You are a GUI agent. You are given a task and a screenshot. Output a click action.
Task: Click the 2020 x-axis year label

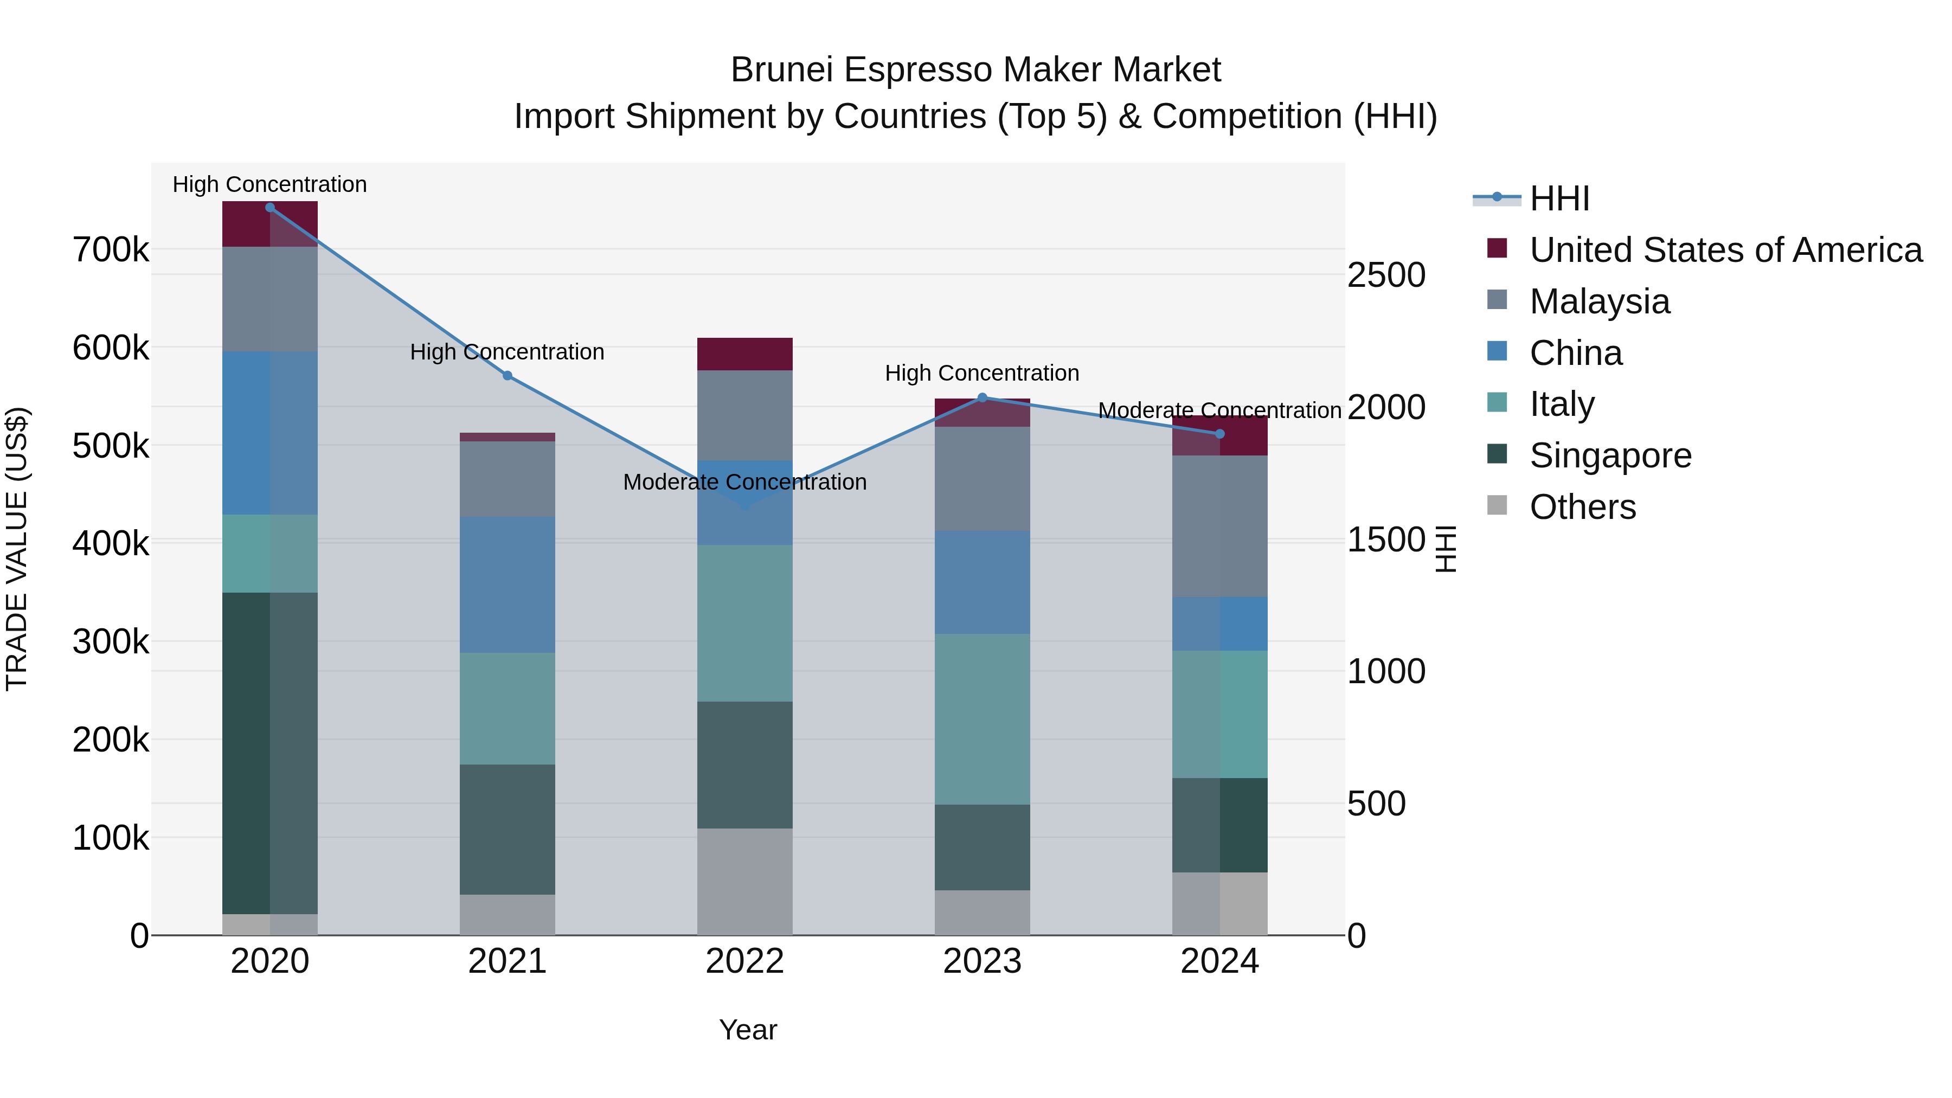click(x=270, y=961)
